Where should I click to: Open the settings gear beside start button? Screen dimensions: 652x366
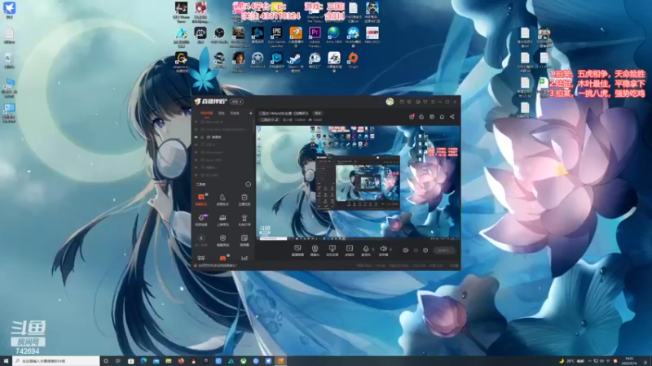point(425,251)
